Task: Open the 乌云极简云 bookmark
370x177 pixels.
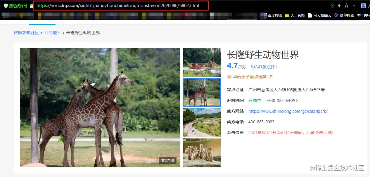Action: click(320, 15)
